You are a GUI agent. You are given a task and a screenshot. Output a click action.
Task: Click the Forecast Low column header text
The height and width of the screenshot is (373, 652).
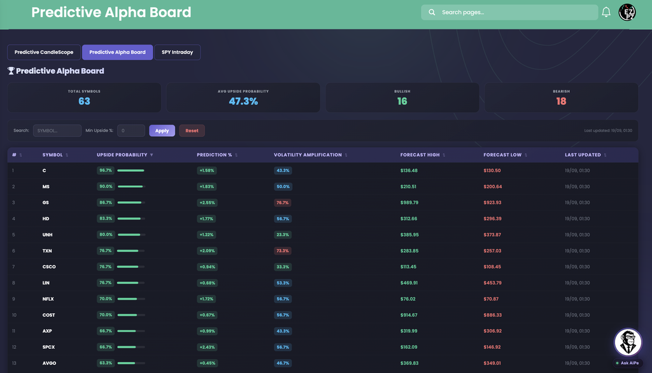click(x=502, y=155)
